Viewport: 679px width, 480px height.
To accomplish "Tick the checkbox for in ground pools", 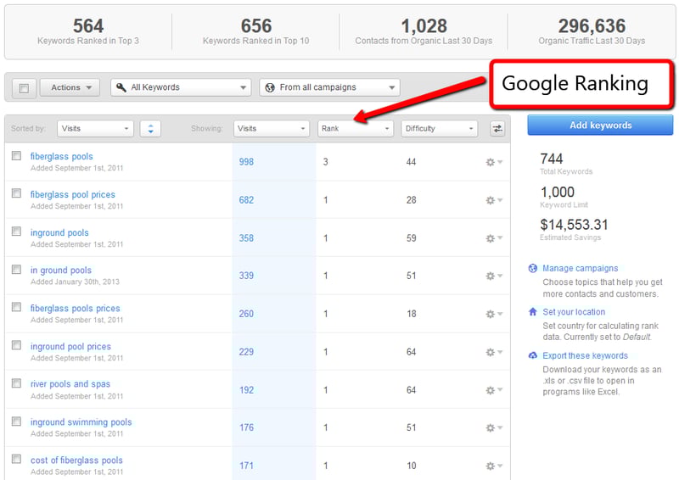I will pyautogui.click(x=16, y=270).
